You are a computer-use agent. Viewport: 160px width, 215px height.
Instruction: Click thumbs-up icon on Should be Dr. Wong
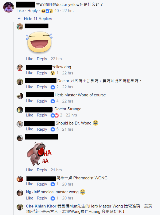click(x=53, y=129)
